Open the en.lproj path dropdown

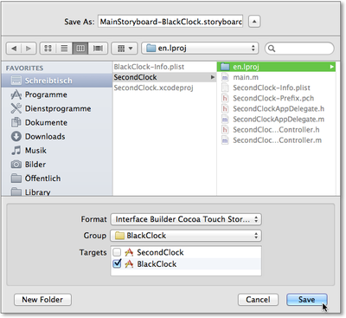200,49
